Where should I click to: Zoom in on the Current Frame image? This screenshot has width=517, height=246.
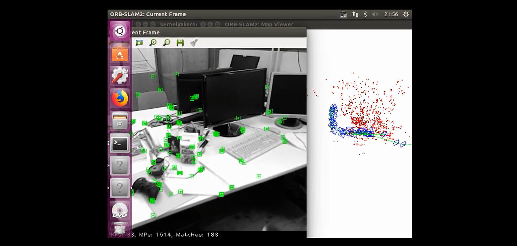(153, 43)
